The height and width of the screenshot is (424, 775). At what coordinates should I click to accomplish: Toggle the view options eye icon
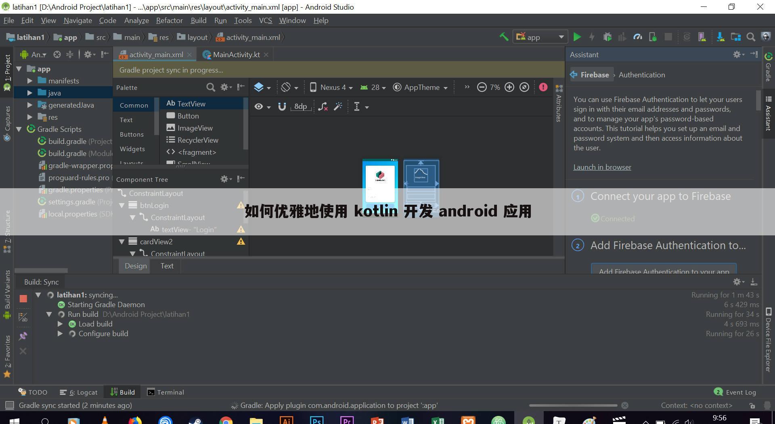tap(259, 107)
